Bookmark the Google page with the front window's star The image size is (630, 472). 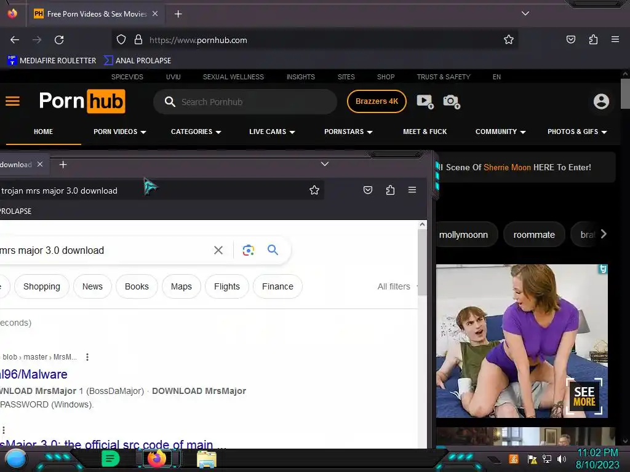[314, 190]
